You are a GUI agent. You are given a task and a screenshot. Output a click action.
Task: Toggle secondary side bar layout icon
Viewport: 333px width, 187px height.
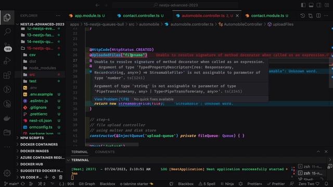click(319, 5)
